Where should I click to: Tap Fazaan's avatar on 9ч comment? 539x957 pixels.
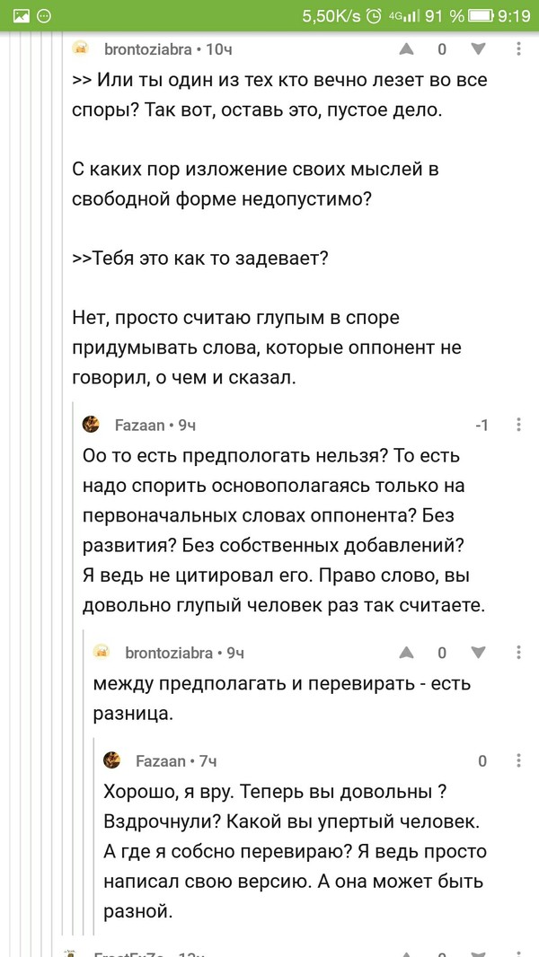[91, 424]
